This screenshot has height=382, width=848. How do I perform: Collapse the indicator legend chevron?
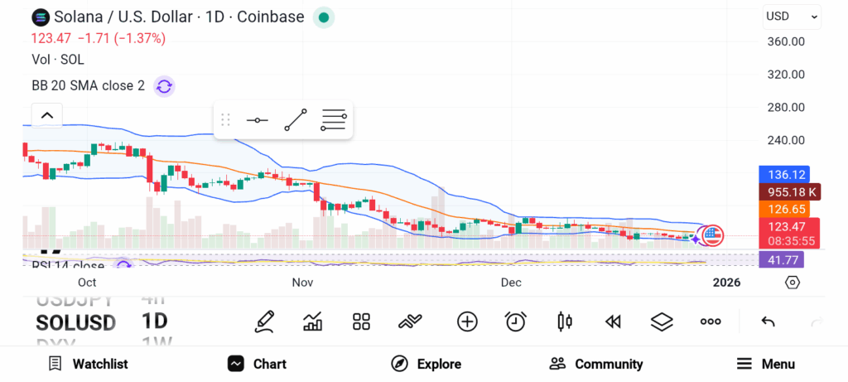pos(46,115)
